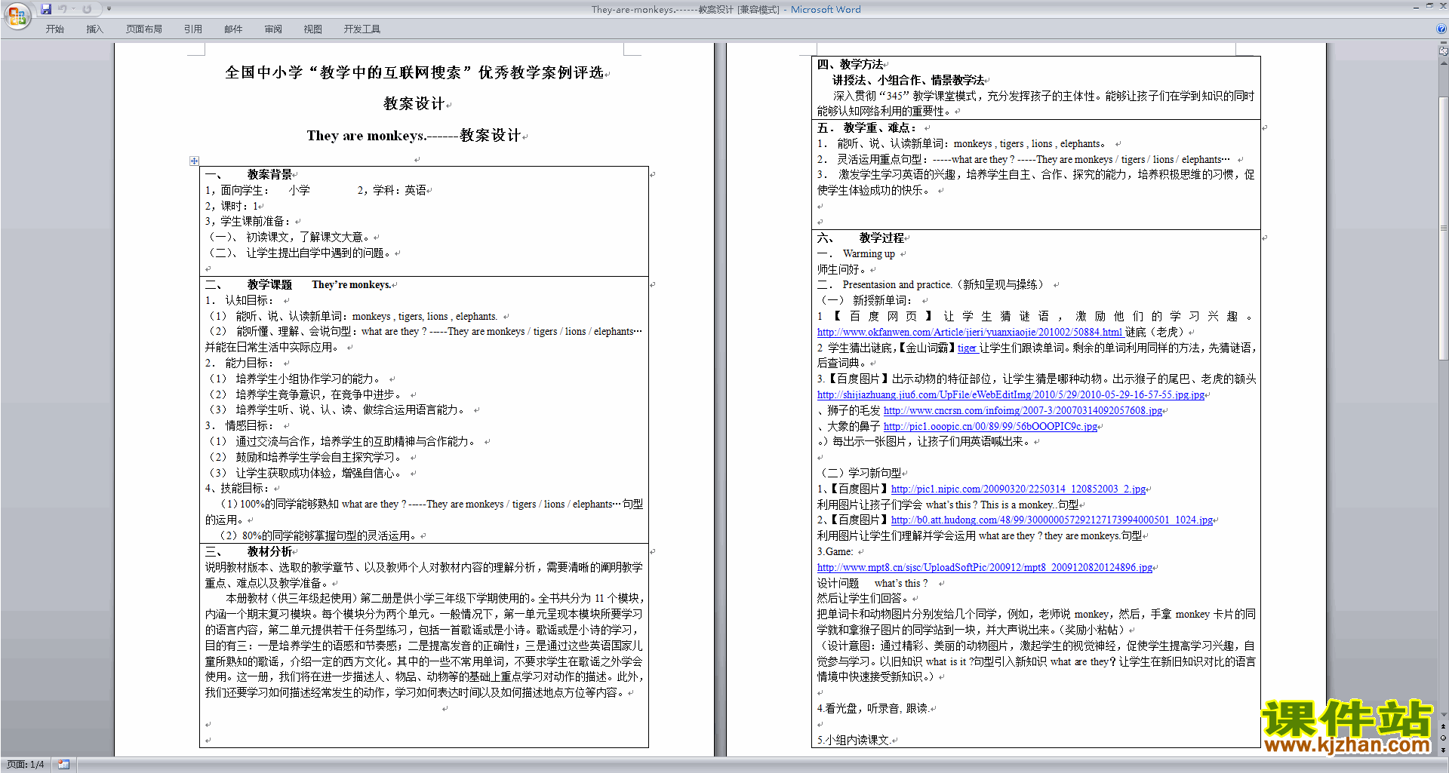
Task: Open the 开发工具 ribbon tab
Action: [x=362, y=29]
